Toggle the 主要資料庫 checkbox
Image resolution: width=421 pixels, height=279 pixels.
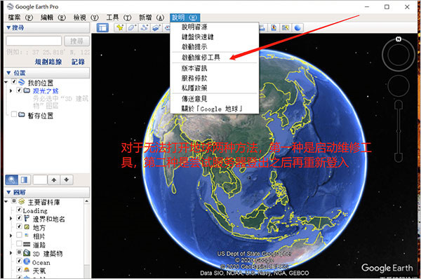[14, 201]
